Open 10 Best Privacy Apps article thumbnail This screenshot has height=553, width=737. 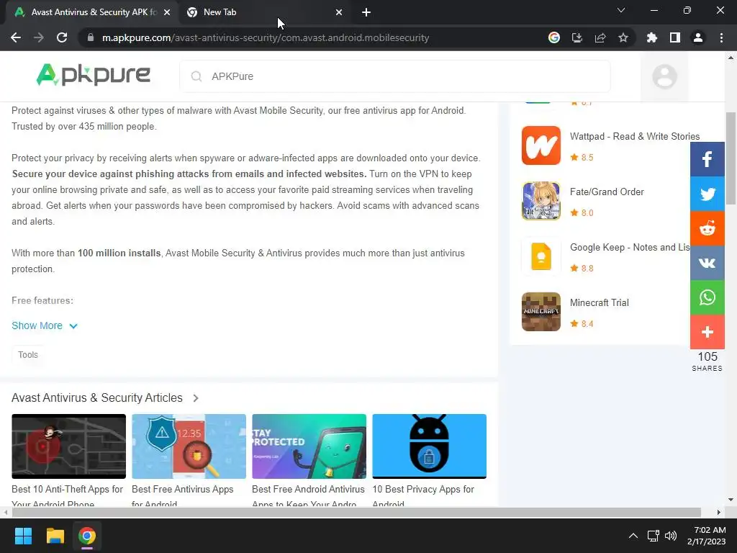429,446
